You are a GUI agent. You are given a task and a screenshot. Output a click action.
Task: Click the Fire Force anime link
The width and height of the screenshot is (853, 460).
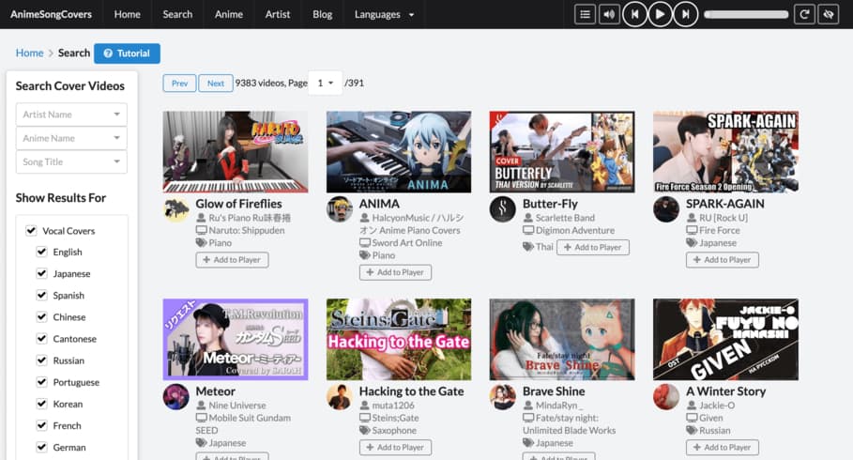click(719, 230)
